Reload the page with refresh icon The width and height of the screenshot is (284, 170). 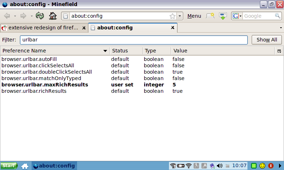pyautogui.click(x=40, y=16)
